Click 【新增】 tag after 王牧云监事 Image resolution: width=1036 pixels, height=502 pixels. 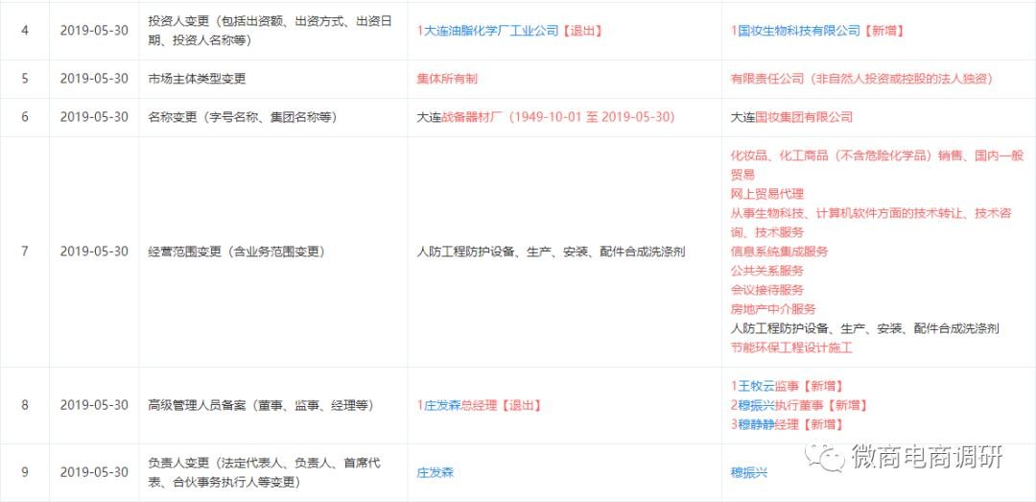822,386
